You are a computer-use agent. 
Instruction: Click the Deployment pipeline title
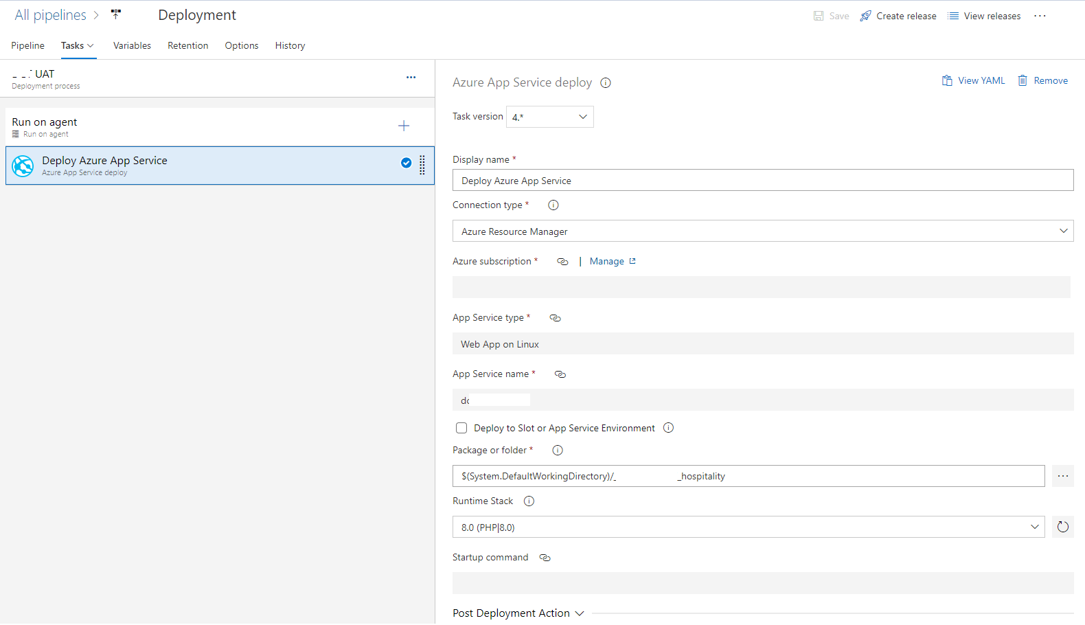[x=197, y=15]
